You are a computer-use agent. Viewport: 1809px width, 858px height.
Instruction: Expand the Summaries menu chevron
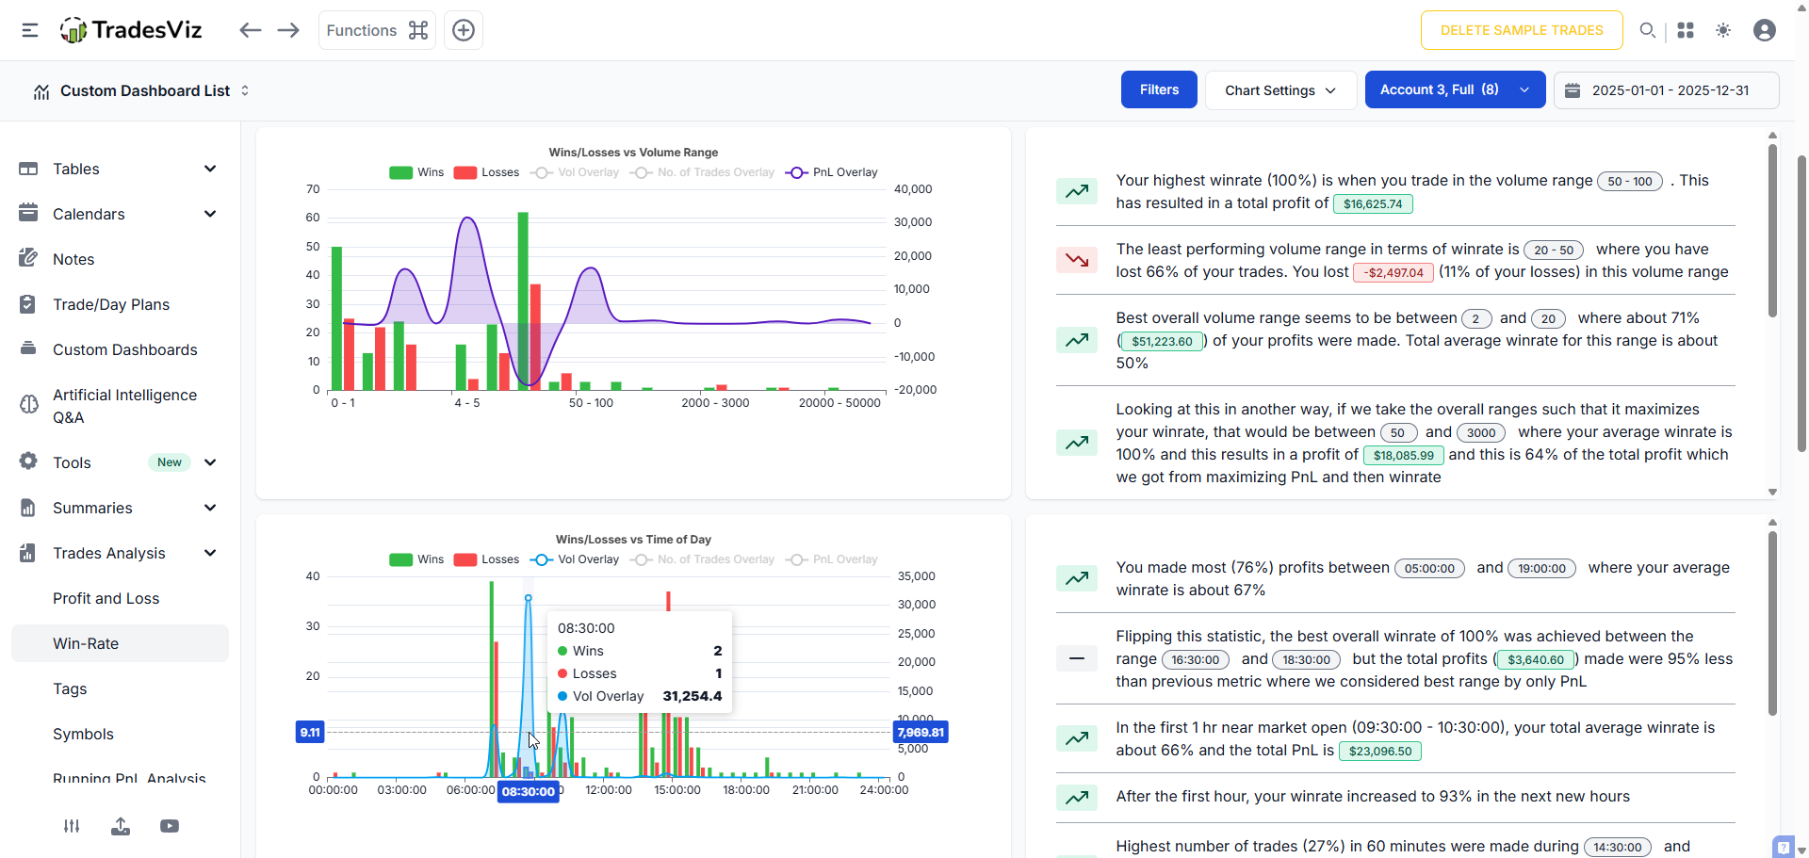click(x=210, y=508)
